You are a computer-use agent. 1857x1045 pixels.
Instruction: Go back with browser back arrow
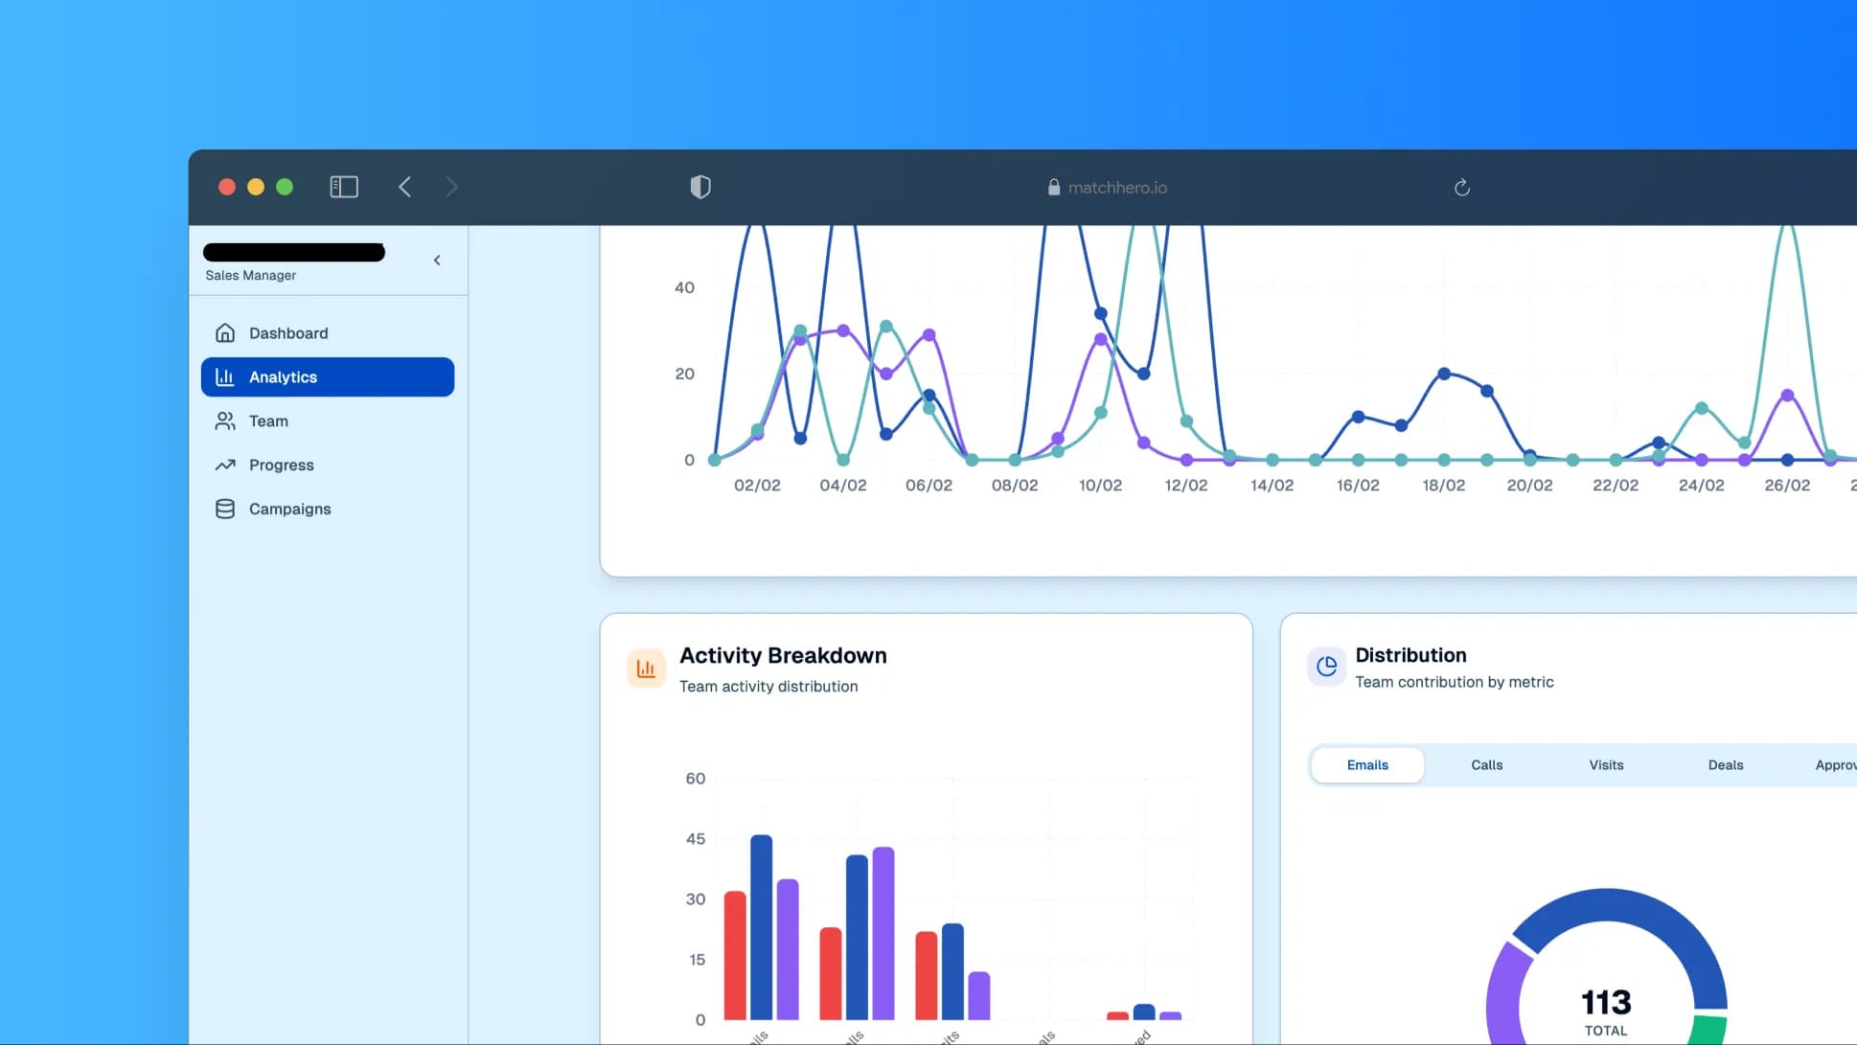pos(405,187)
